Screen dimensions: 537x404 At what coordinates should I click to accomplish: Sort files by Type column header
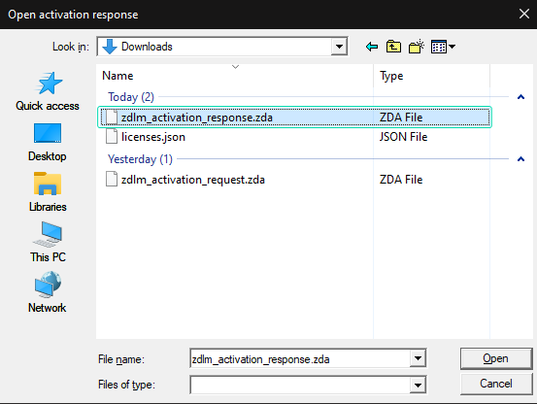pos(431,76)
